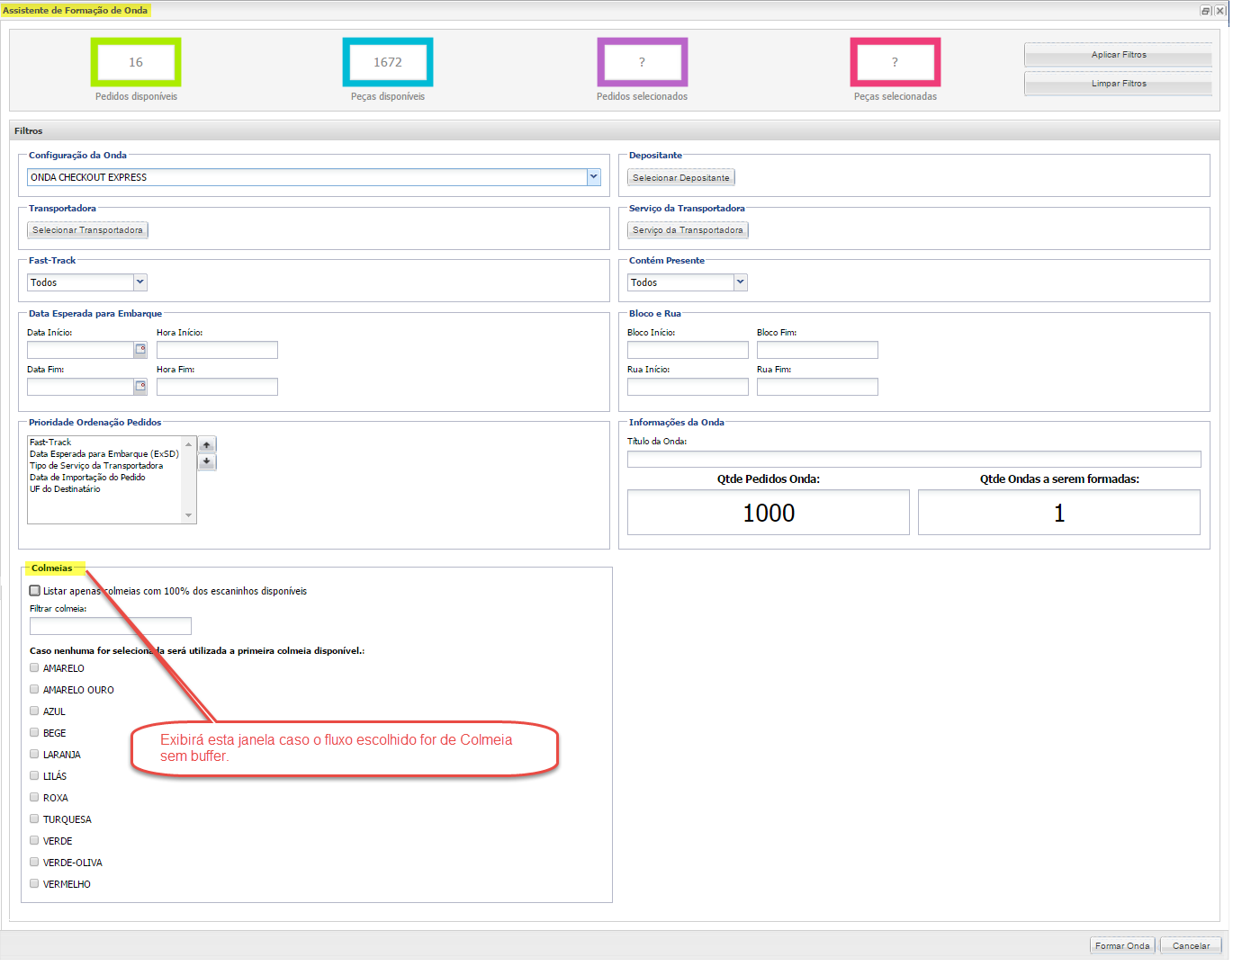Viewport: 1233px width, 966px height.
Task: Click the priority list scrollbar up arrow
Action: (189, 443)
